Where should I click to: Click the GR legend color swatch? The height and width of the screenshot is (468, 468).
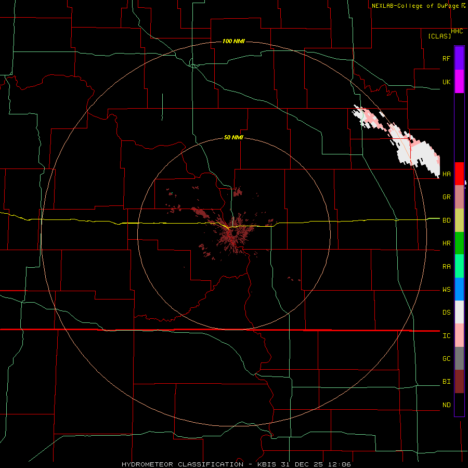tap(459, 197)
